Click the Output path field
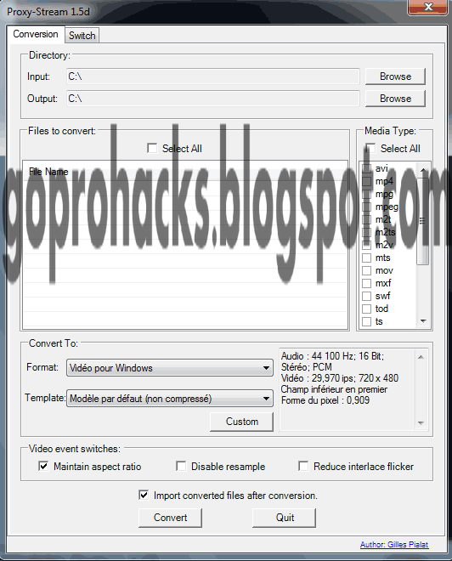 (x=212, y=99)
